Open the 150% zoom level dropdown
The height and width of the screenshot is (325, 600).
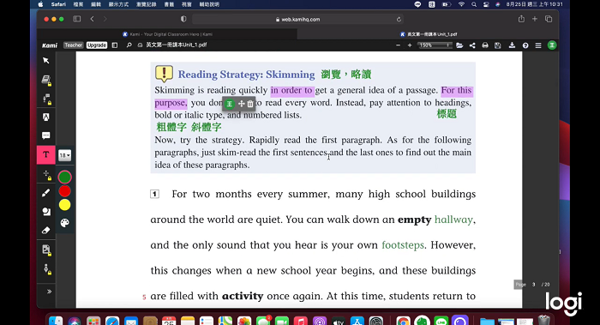point(435,45)
